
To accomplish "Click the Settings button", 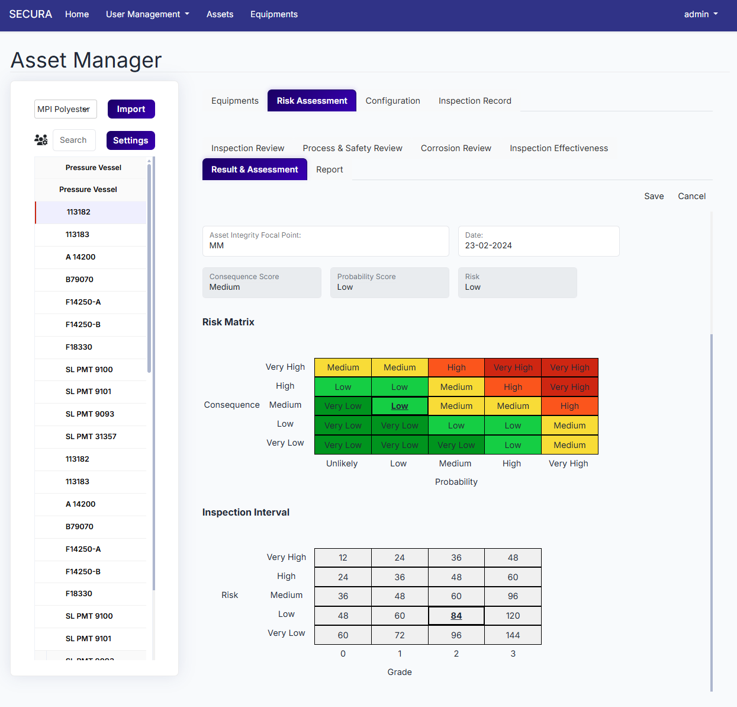I will pos(131,140).
